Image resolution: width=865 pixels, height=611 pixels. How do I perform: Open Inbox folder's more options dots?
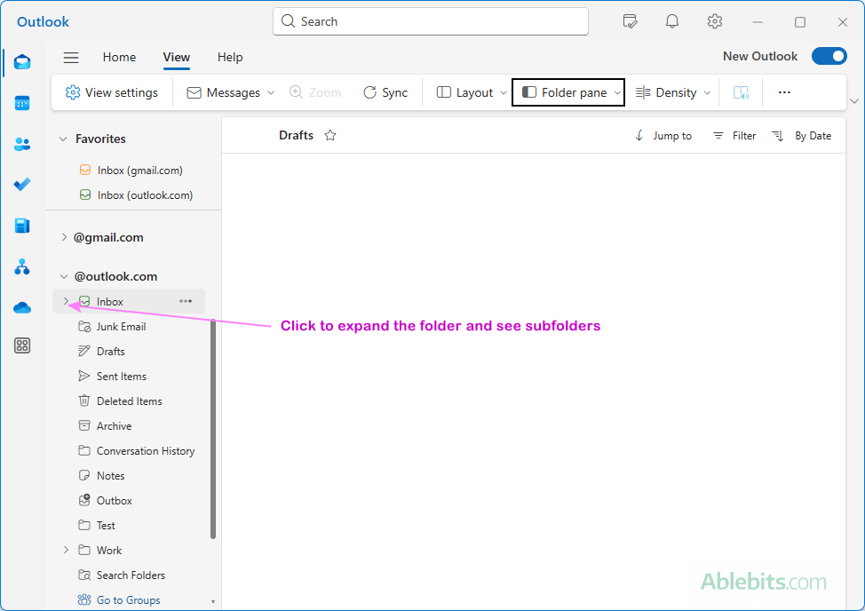(186, 301)
